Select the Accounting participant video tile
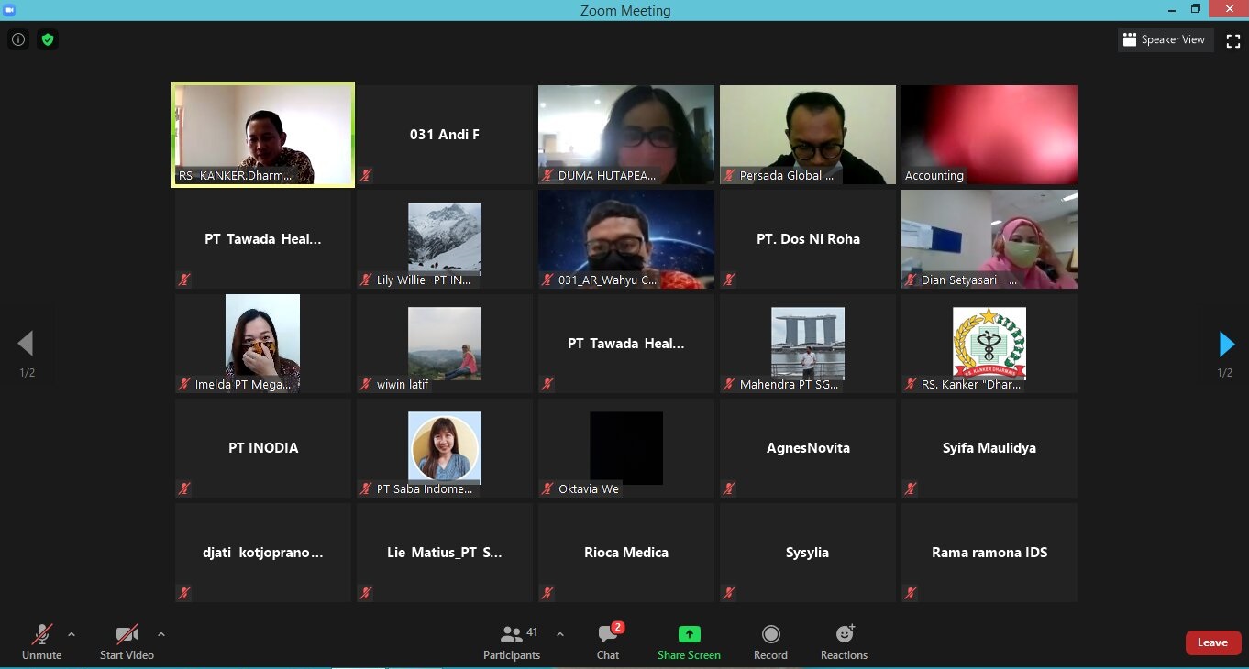1249x669 pixels. [x=989, y=135]
